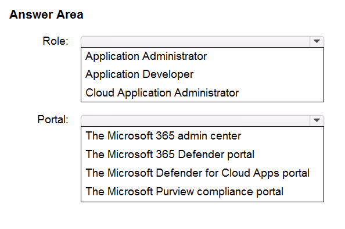Click the empty Role combo box field

point(195,41)
